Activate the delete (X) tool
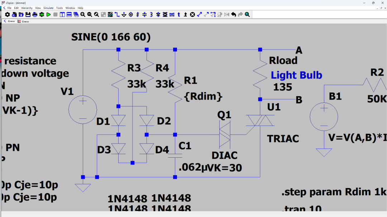Image resolution: width=387 pixels, height=217 pixels. click(192, 15)
